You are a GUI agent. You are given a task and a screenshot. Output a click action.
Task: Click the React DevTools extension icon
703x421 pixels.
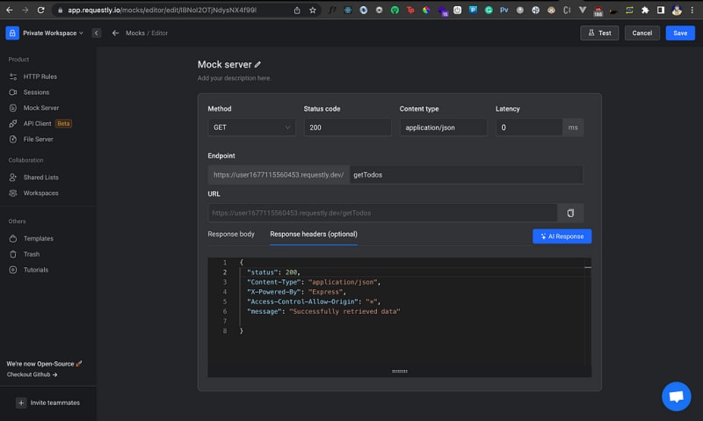(x=348, y=10)
